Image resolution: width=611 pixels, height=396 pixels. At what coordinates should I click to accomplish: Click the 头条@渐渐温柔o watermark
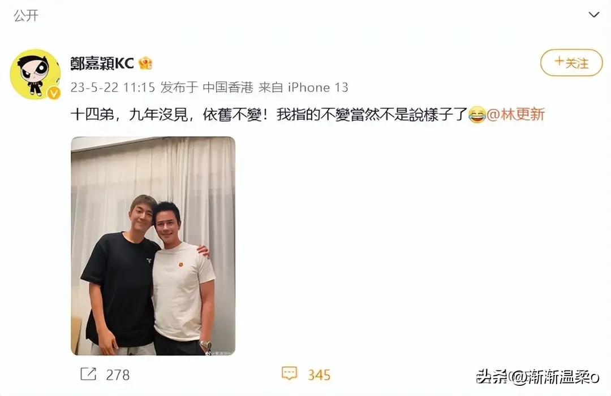[x=538, y=377]
